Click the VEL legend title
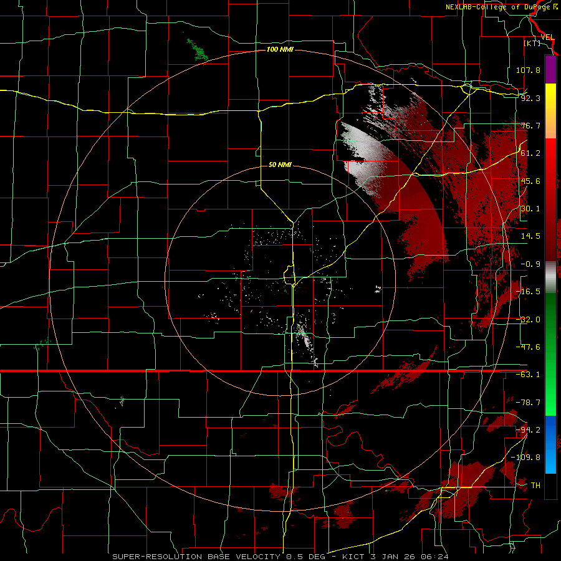This screenshot has width=561, height=561. (547, 37)
